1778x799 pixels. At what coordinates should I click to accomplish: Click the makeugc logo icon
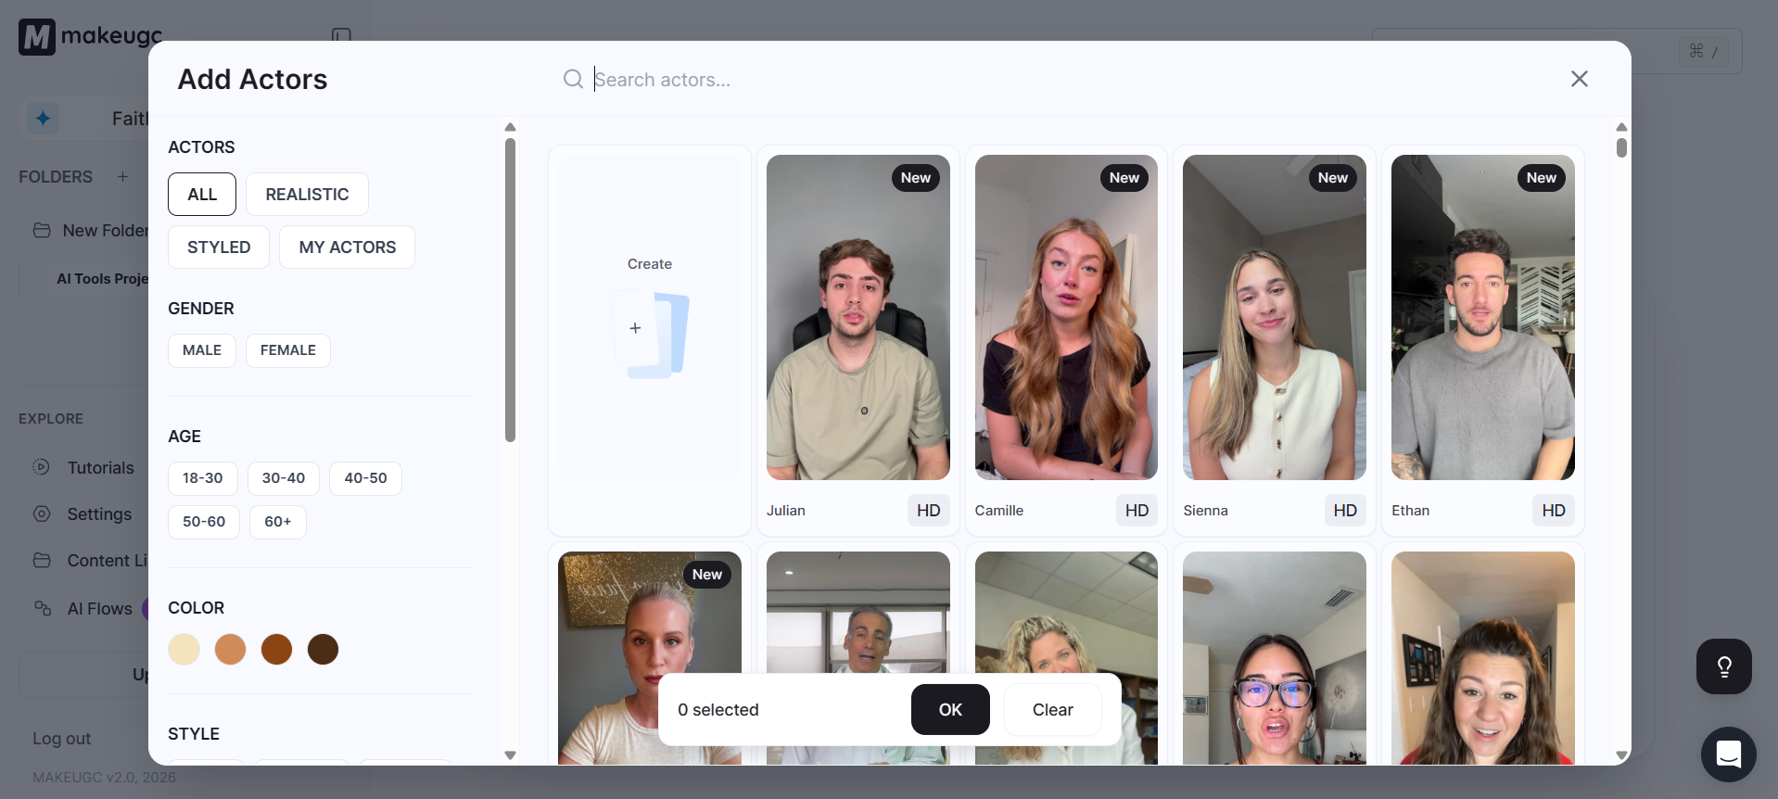pyautogui.click(x=37, y=37)
